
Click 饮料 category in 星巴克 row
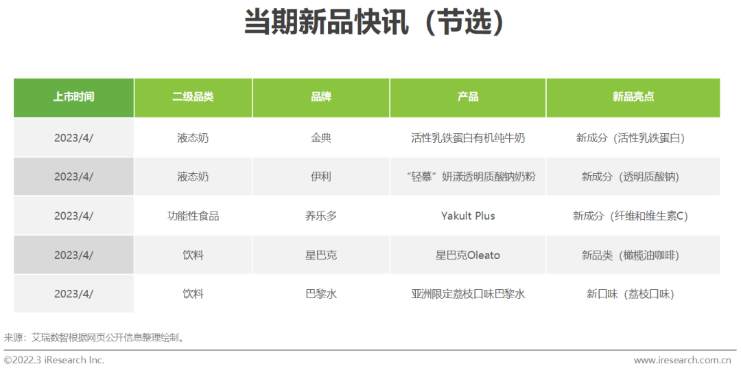193,255
